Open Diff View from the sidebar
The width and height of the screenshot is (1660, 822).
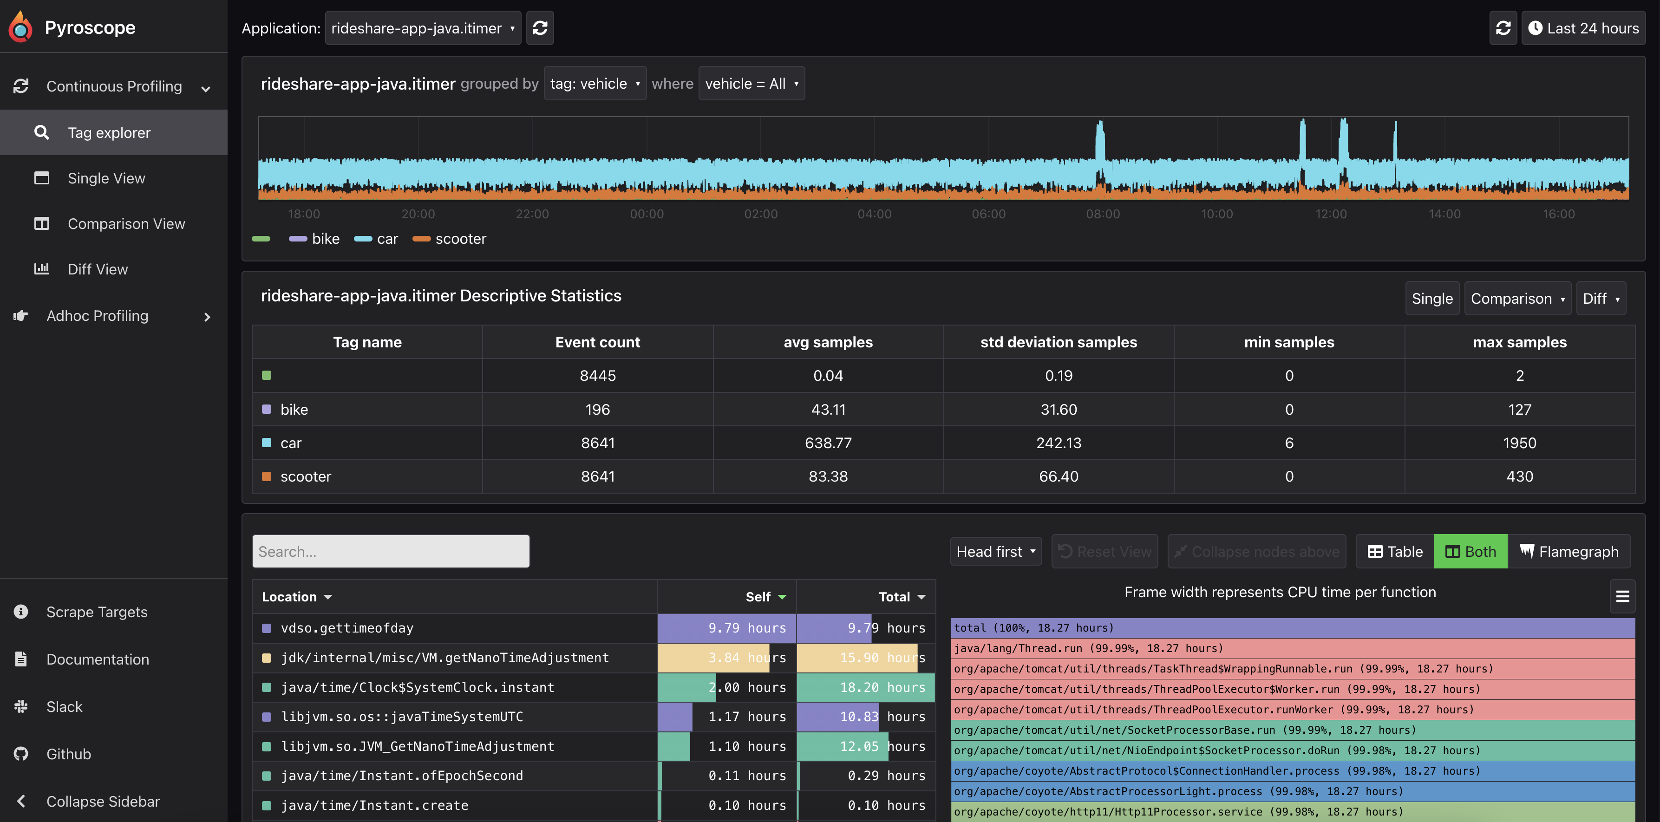(98, 269)
